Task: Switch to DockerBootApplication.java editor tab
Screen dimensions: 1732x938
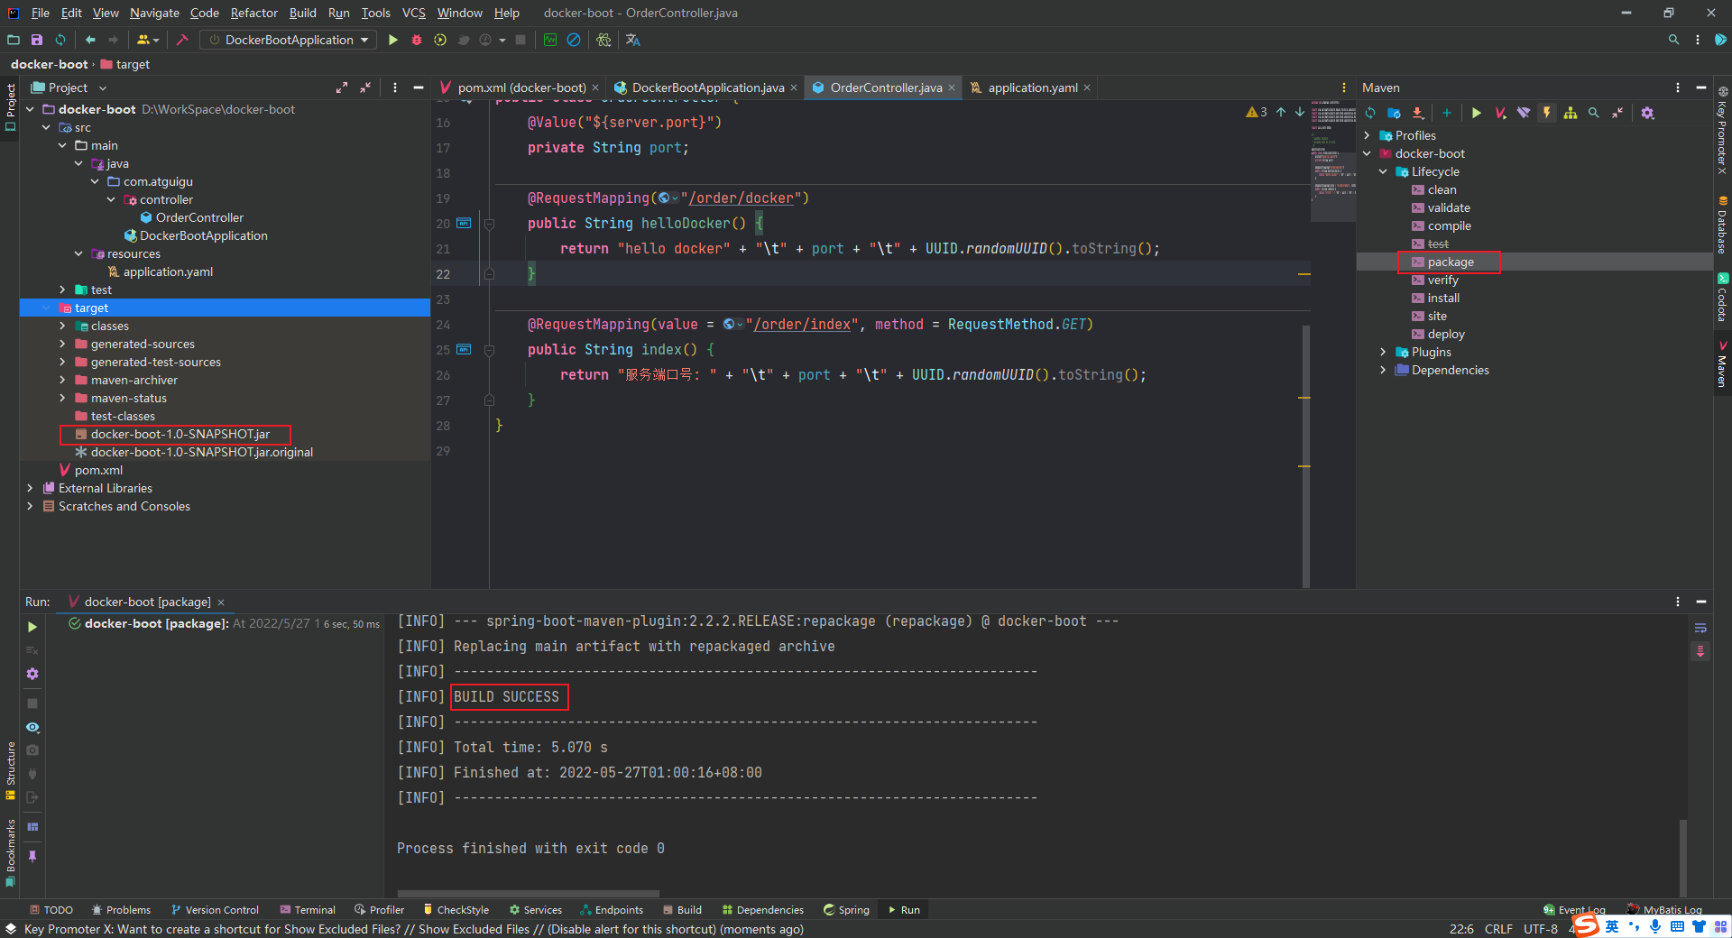Action: click(x=707, y=87)
